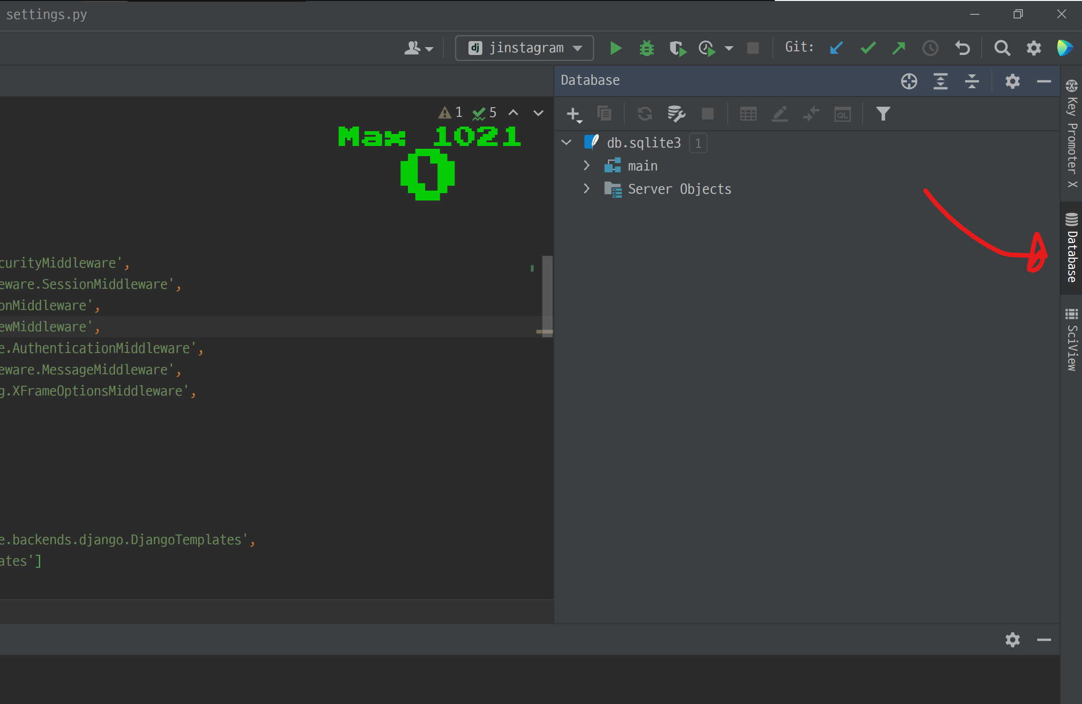The width and height of the screenshot is (1082, 704).
Task: Open the SciView side tab
Action: coord(1071,340)
